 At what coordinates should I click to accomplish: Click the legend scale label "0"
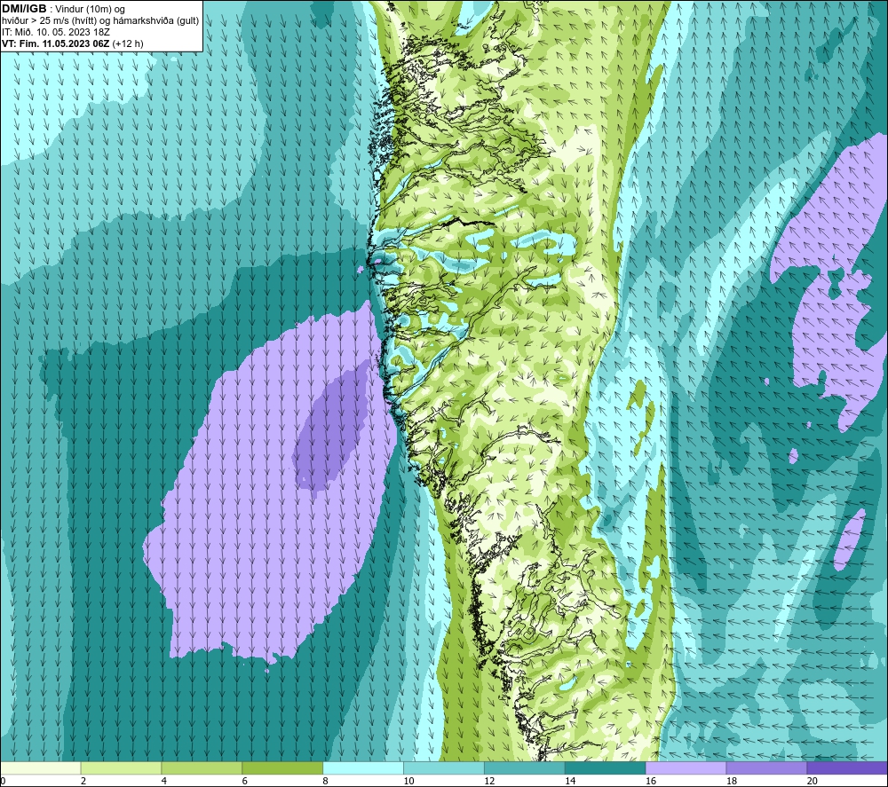tap(3, 781)
